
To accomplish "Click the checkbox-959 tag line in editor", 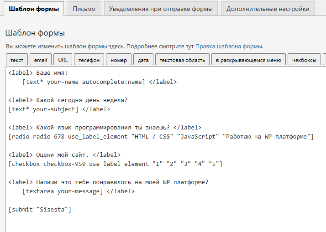I will (115, 164).
